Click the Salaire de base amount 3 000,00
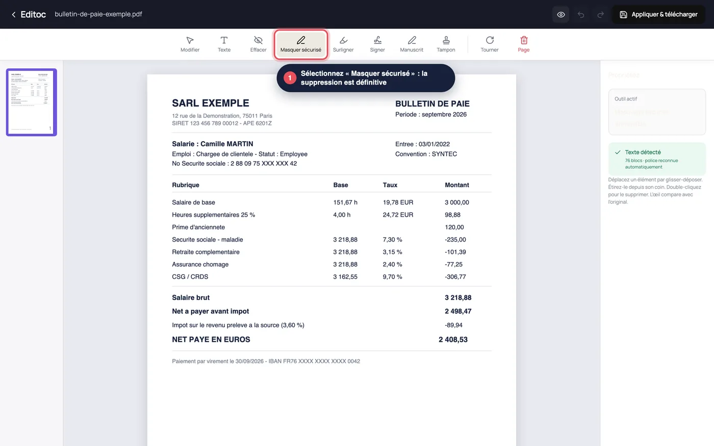Viewport: 714px width, 446px height. (x=457, y=202)
